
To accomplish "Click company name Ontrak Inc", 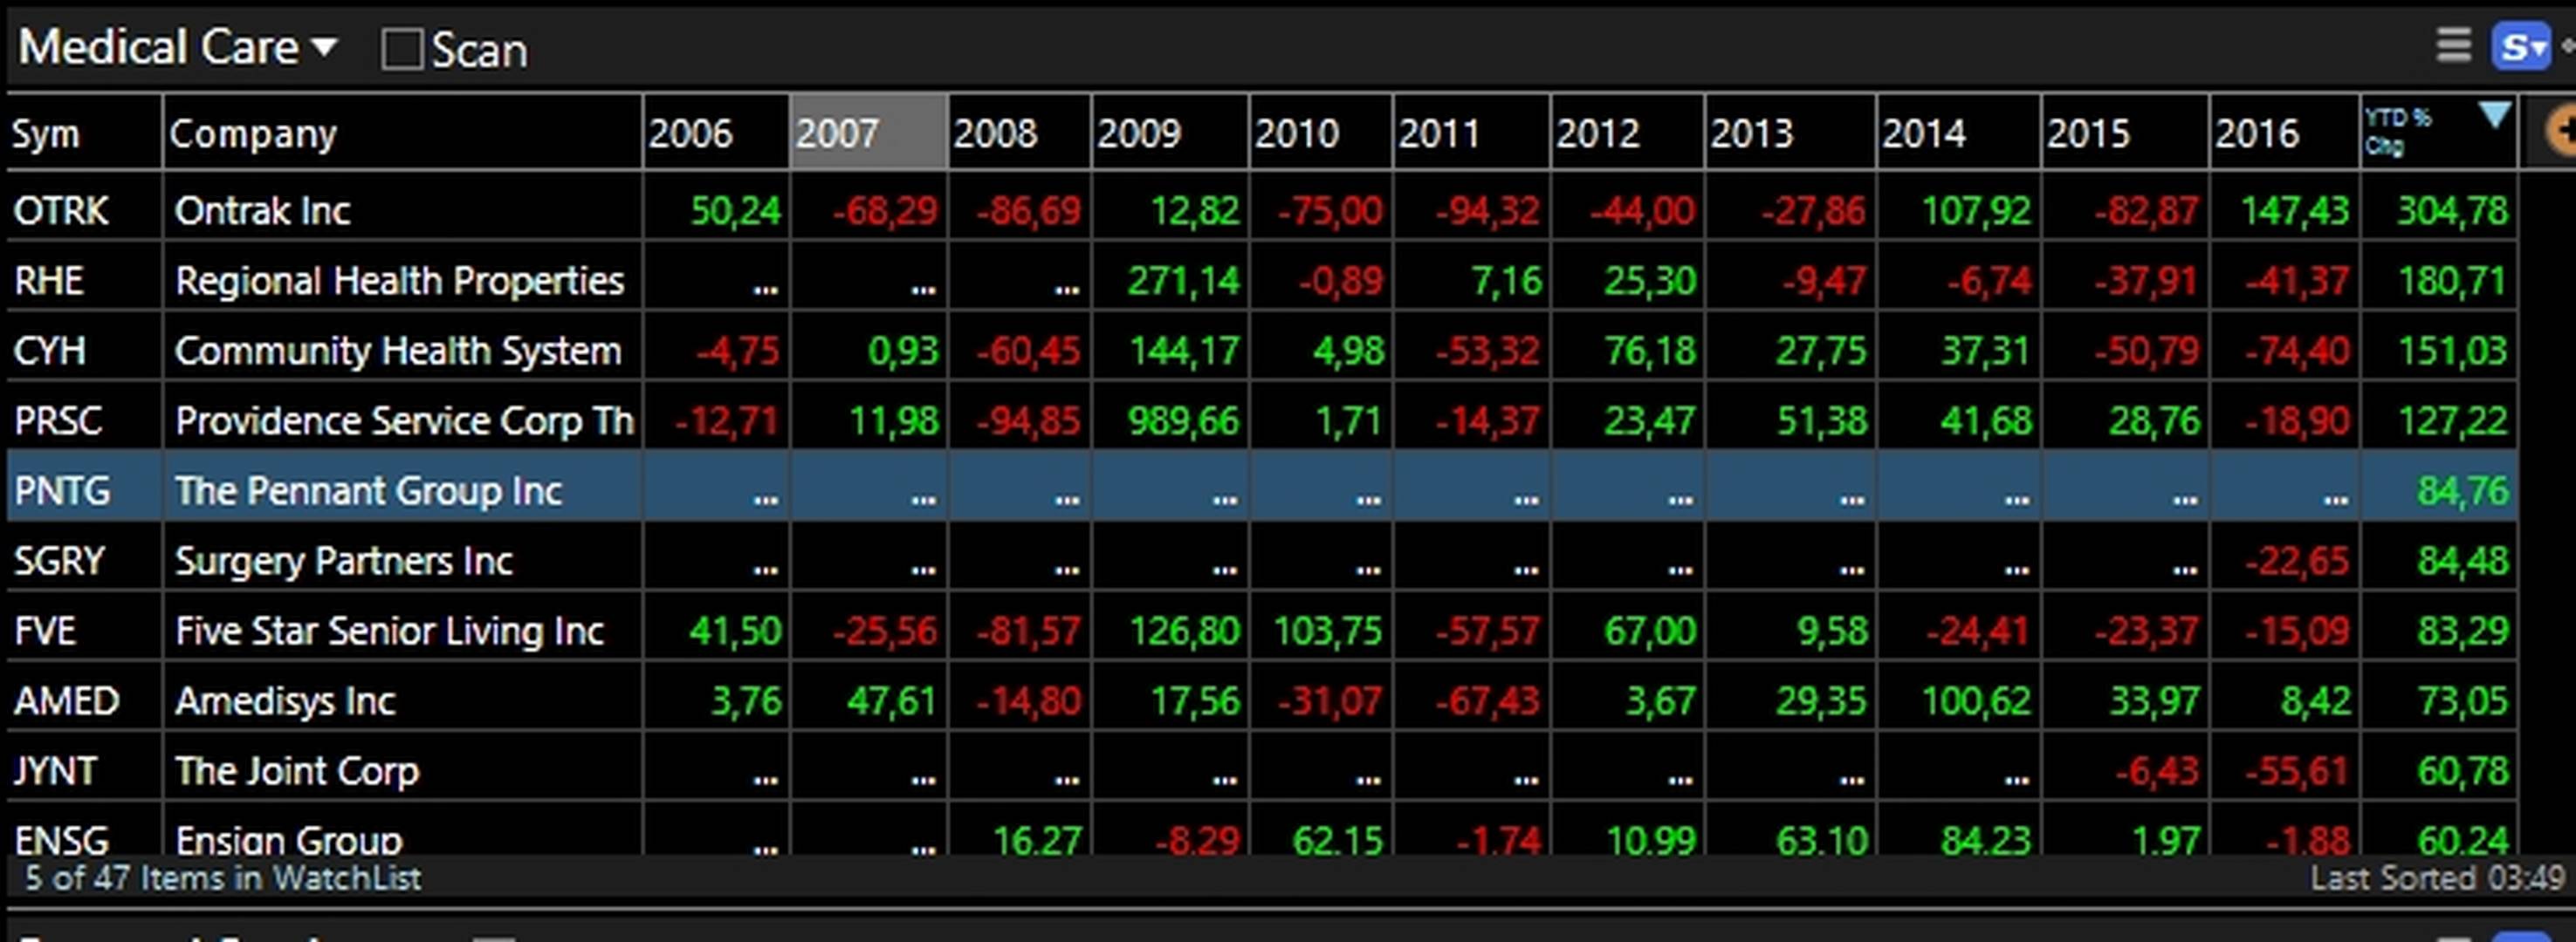I will (x=263, y=211).
